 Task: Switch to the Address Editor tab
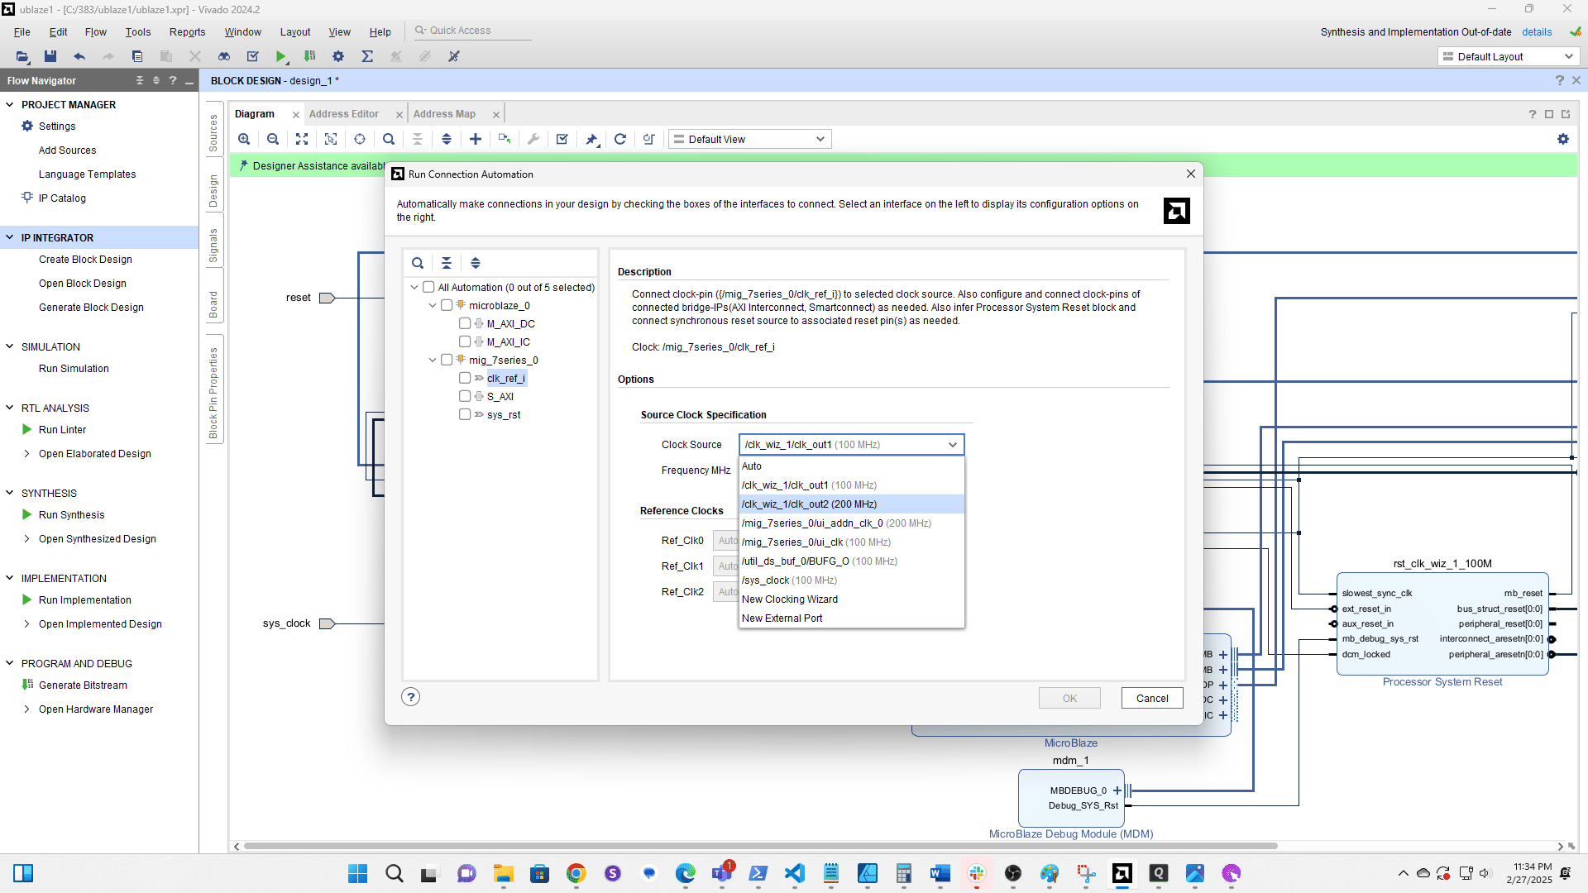click(344, 114)
